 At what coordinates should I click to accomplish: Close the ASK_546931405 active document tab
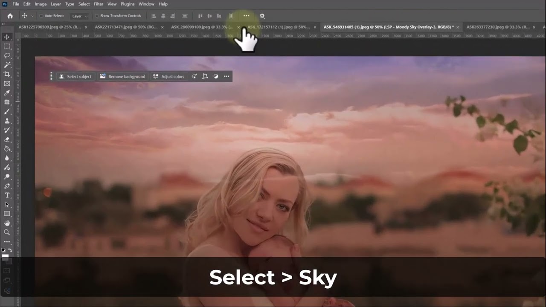click(x=458, y=27)
